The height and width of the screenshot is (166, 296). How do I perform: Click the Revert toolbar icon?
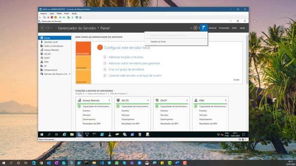click(x=72, y=18)
